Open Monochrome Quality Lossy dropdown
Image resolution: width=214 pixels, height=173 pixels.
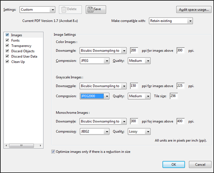(x=139, y=131)
